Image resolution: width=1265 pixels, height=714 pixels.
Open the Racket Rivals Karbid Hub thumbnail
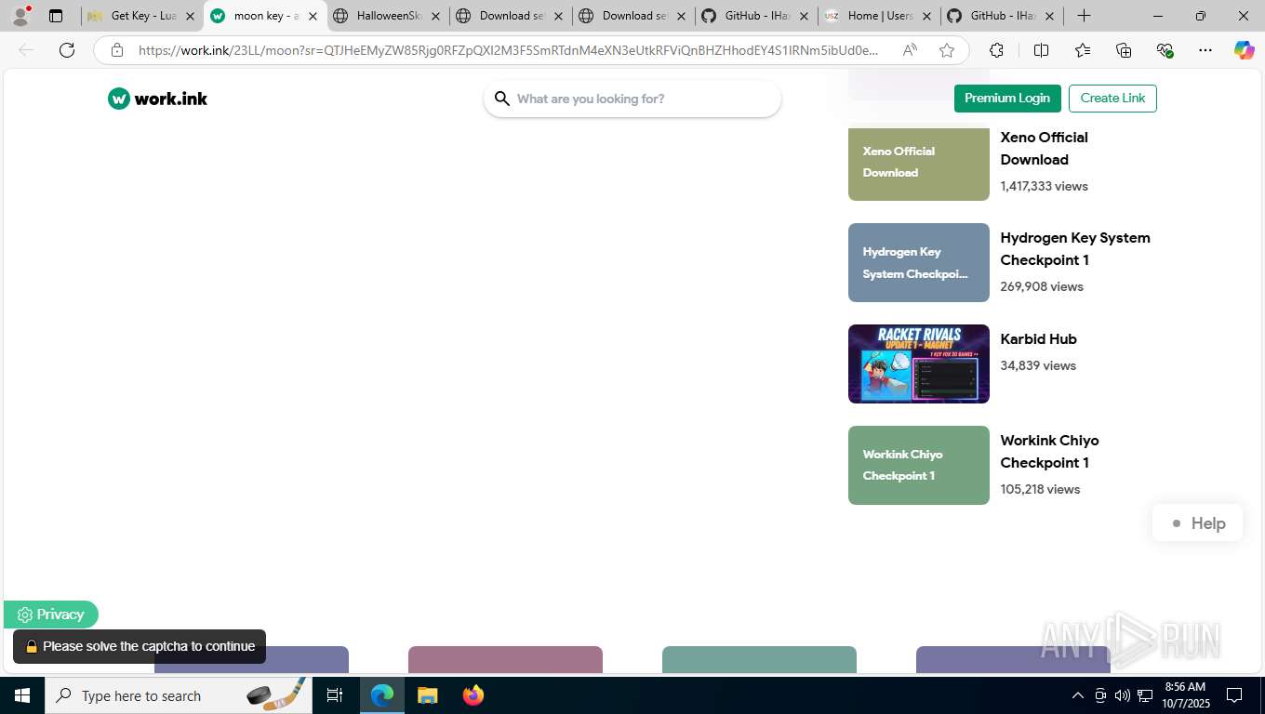(x=919, y=364)
